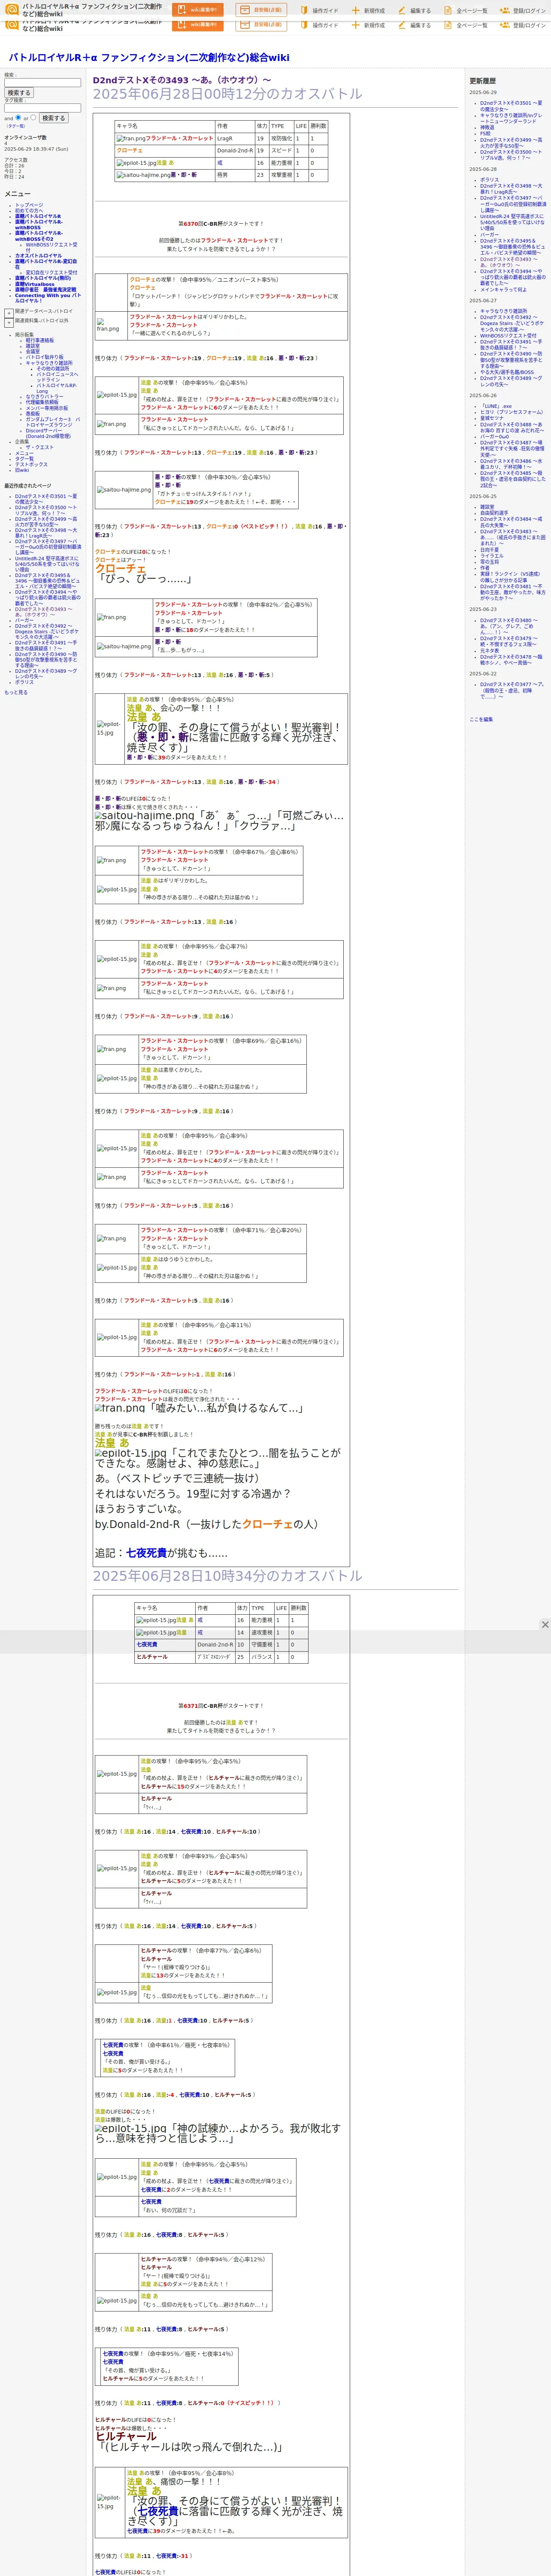Click 検索する button under keyword search box
The image size is (551, 2576).
click(x=18, y=93)
